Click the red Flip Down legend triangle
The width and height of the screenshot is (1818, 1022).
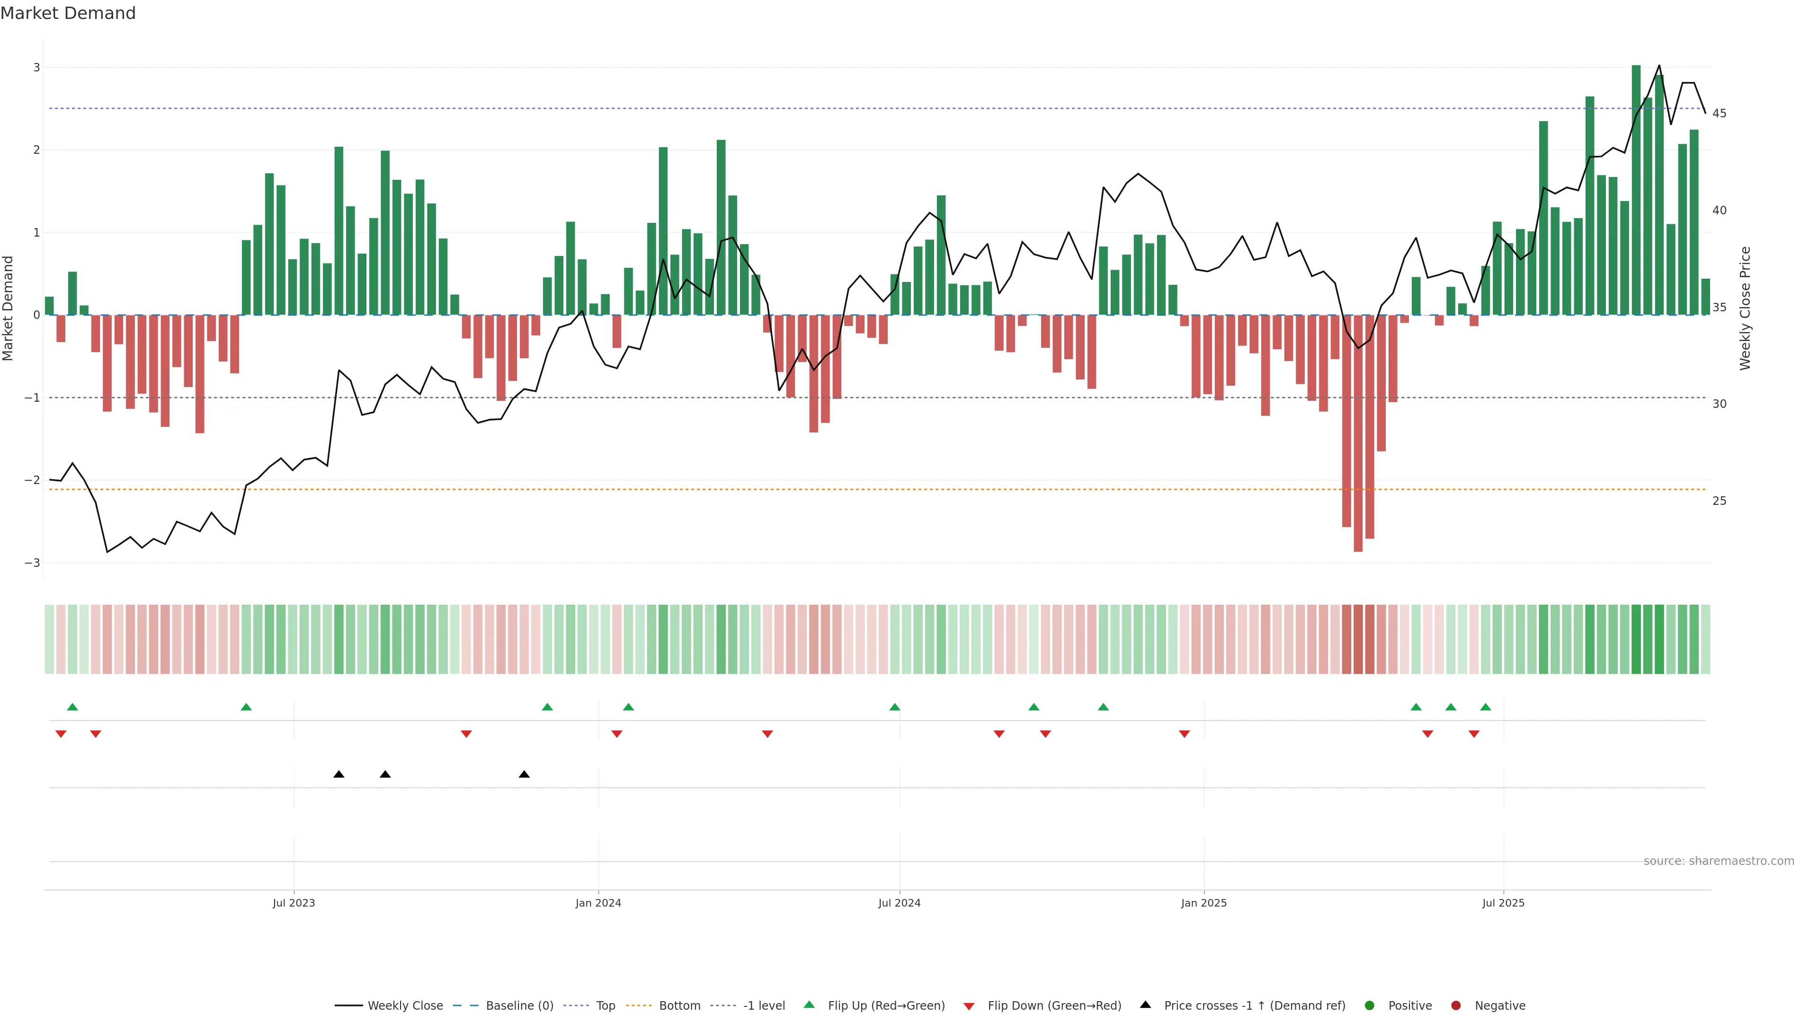(969, 1006)
